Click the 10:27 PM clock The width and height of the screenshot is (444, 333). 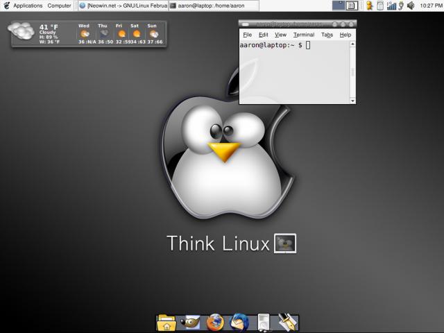pos(431,6)
